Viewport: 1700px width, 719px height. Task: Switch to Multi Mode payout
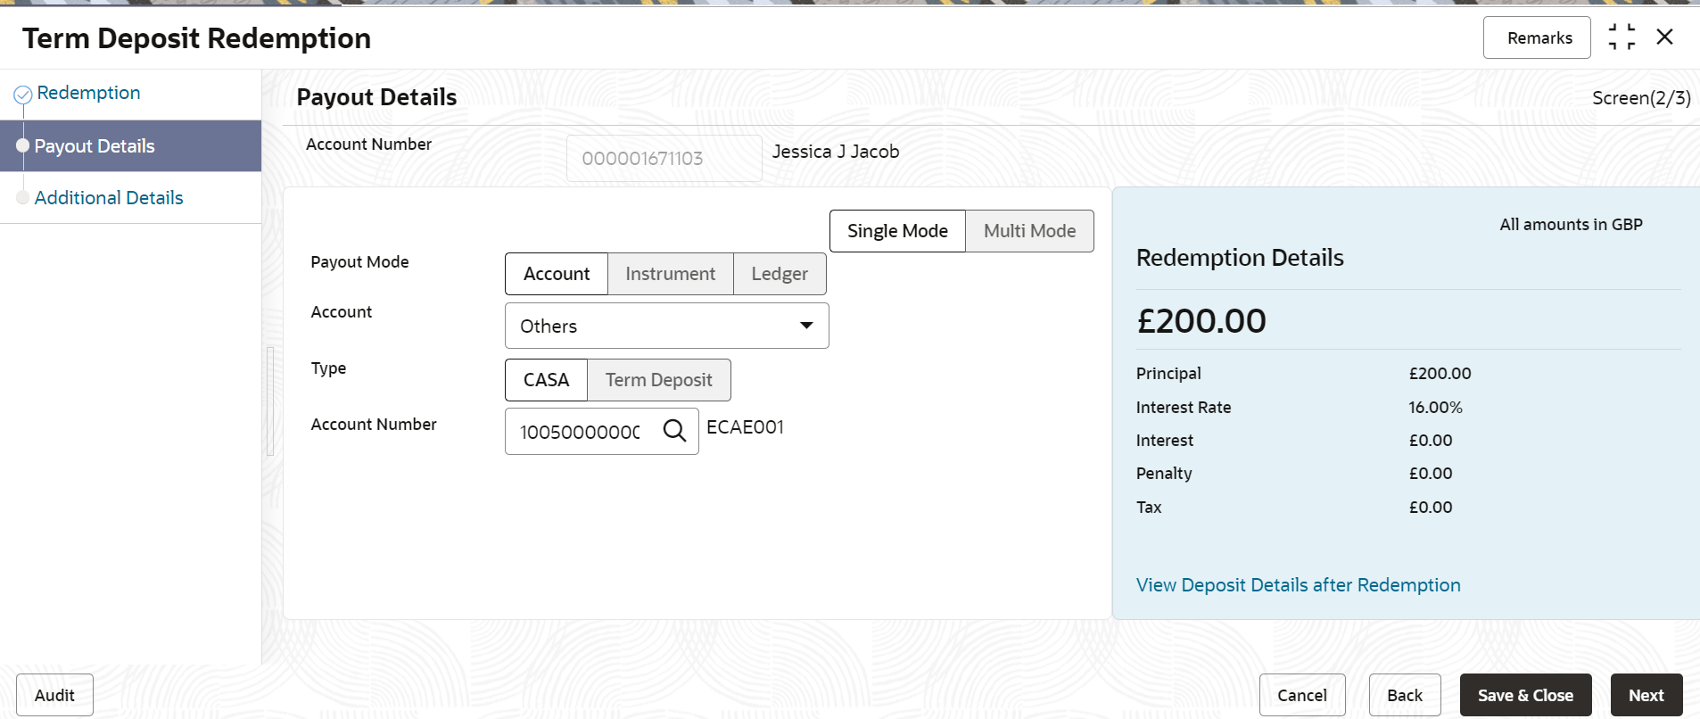[1029, 231]
